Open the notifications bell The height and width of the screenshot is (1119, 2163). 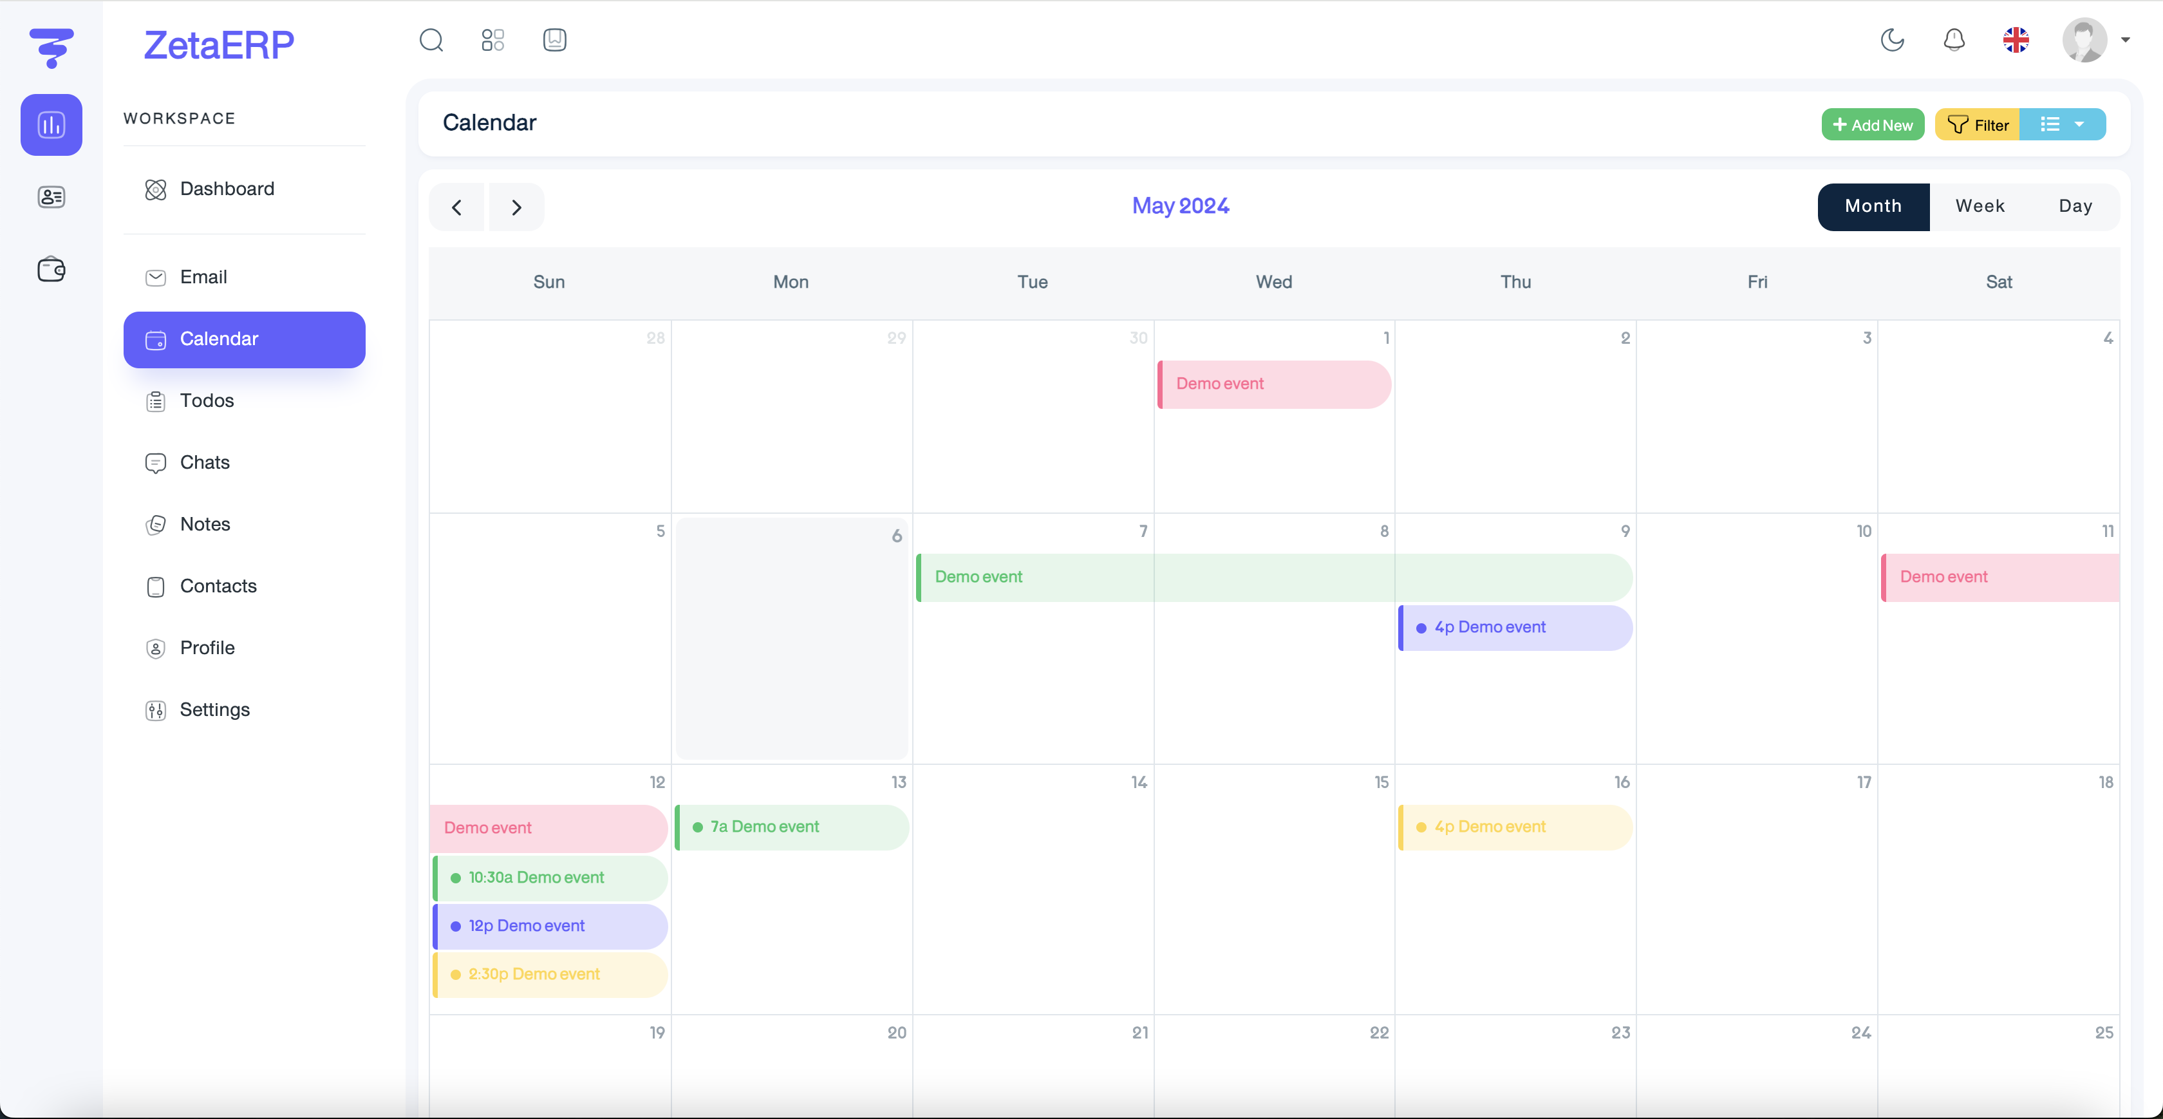pyautogui.click(x=1954, y=41)
